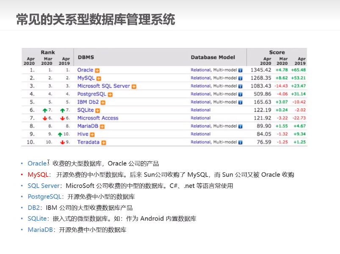The image size is (340, 254).
Task: Open the MariaDB link in the table
Action: click(88, 126)
